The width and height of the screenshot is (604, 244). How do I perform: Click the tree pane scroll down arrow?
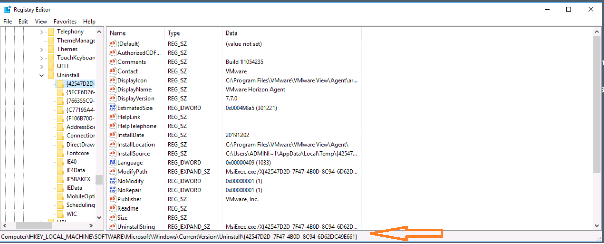pyautogui.click(x=99, y=218)
